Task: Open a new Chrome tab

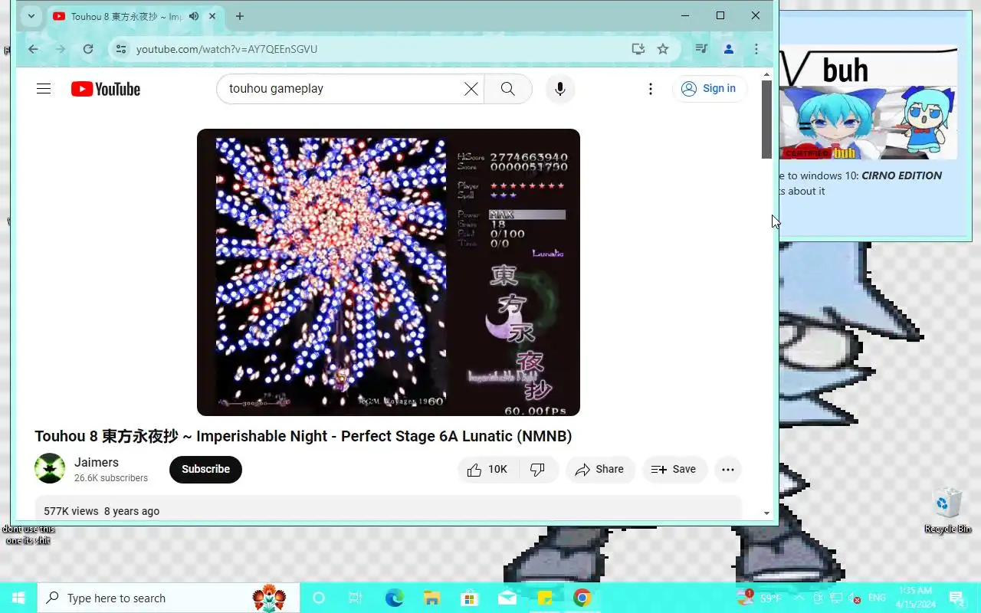Action: point(240,16)
